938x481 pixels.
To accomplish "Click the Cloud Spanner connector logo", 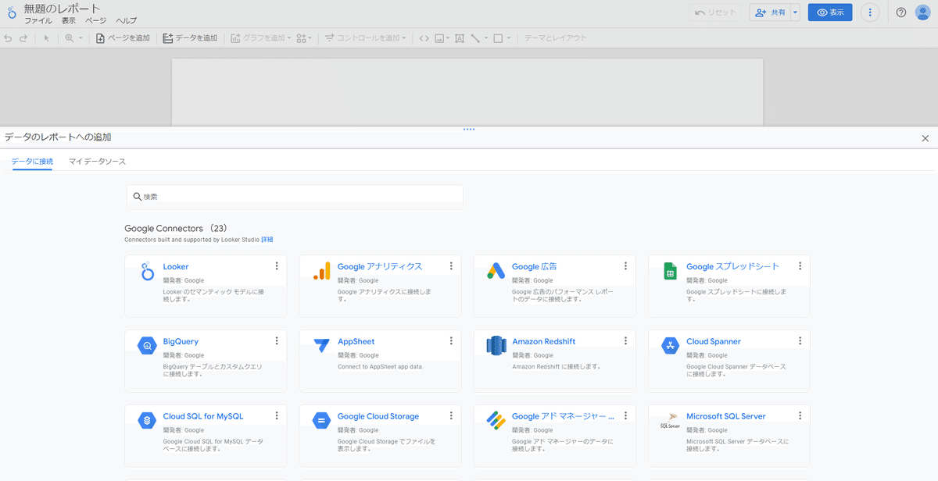I will tap(671, 346).
